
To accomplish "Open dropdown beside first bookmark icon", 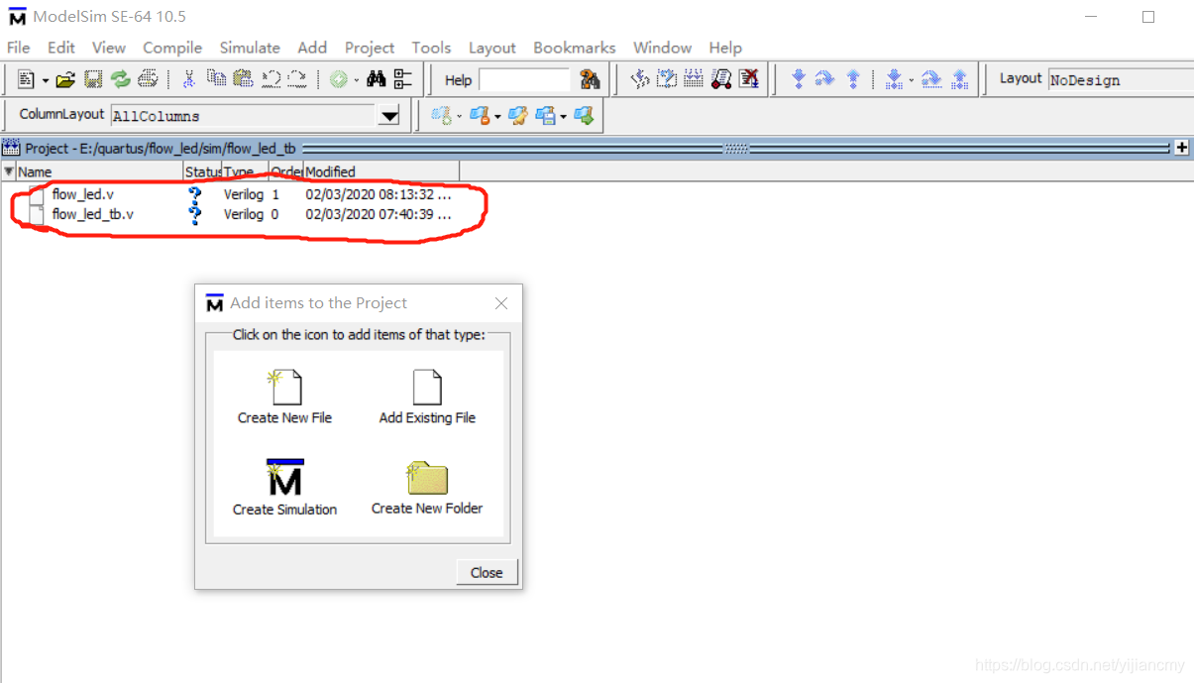I will point(459,117).
